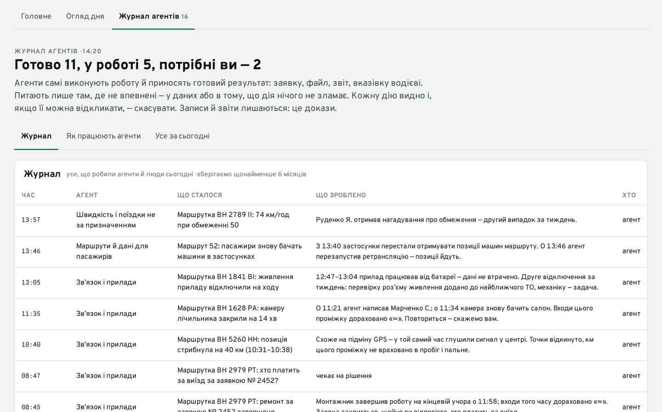This screenshot has height=412, width=662.
Task: Select the 08:47 time cell
Action: point(31,376)
